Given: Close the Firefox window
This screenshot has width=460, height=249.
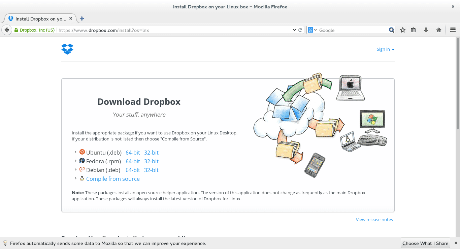Looking at the screenshot, I should [453, 6].
